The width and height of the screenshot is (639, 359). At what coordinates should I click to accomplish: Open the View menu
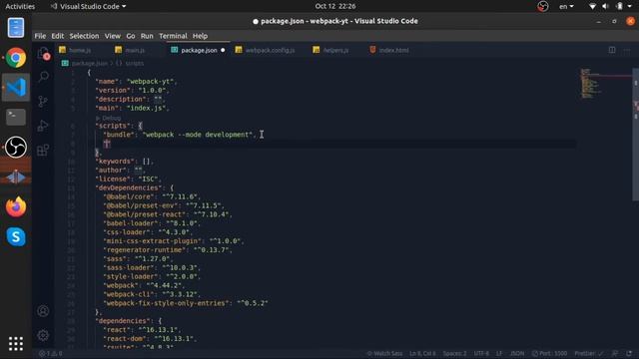pos(113,36)
